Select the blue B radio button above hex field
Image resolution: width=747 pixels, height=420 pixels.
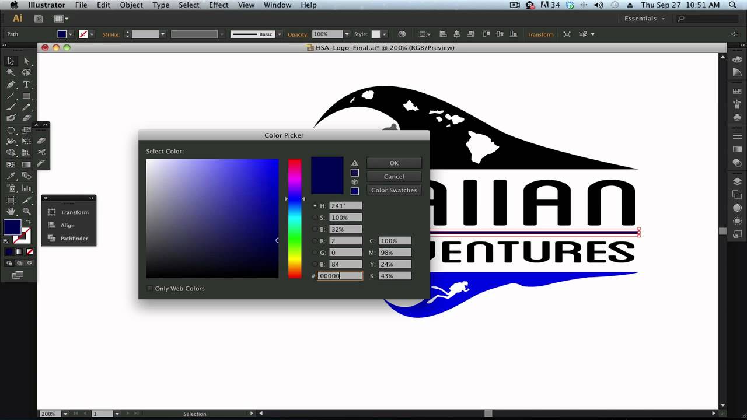click(x=315, y=264)
